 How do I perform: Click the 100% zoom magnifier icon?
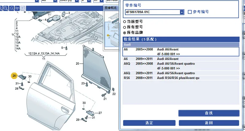(17, 8)
